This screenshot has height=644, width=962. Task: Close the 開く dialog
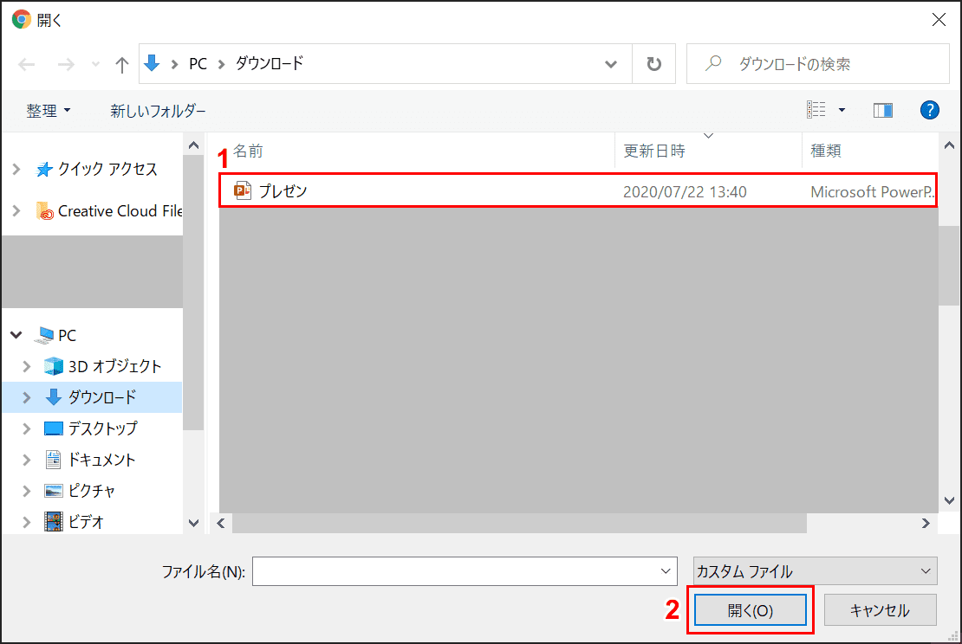939,20
